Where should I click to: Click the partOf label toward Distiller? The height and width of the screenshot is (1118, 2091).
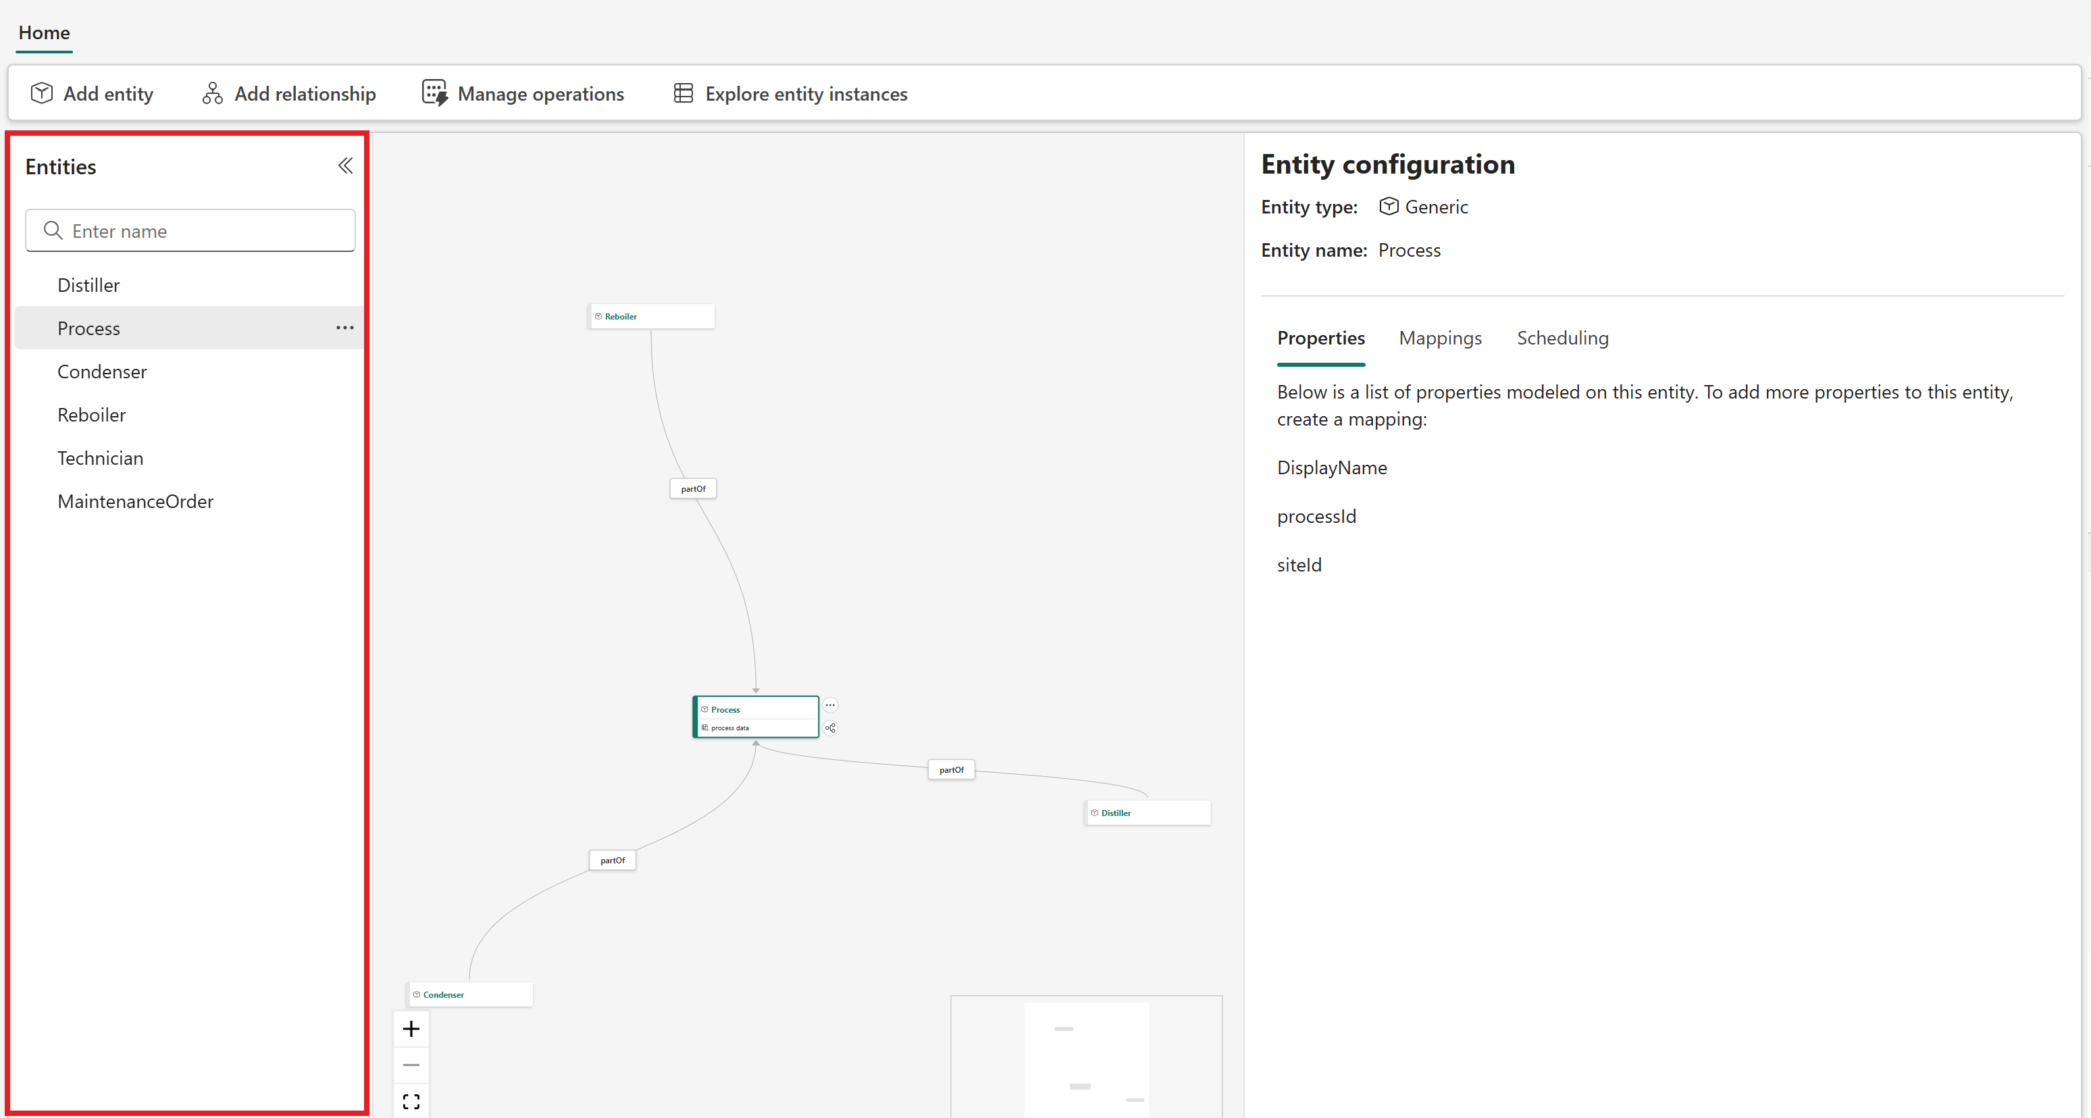[952, 769]
